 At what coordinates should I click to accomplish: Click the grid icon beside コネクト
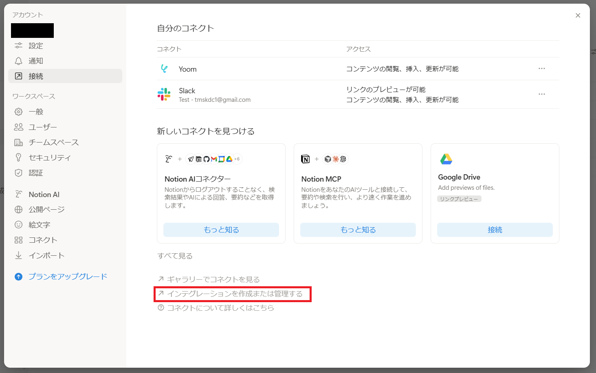(x=18, y=240)
